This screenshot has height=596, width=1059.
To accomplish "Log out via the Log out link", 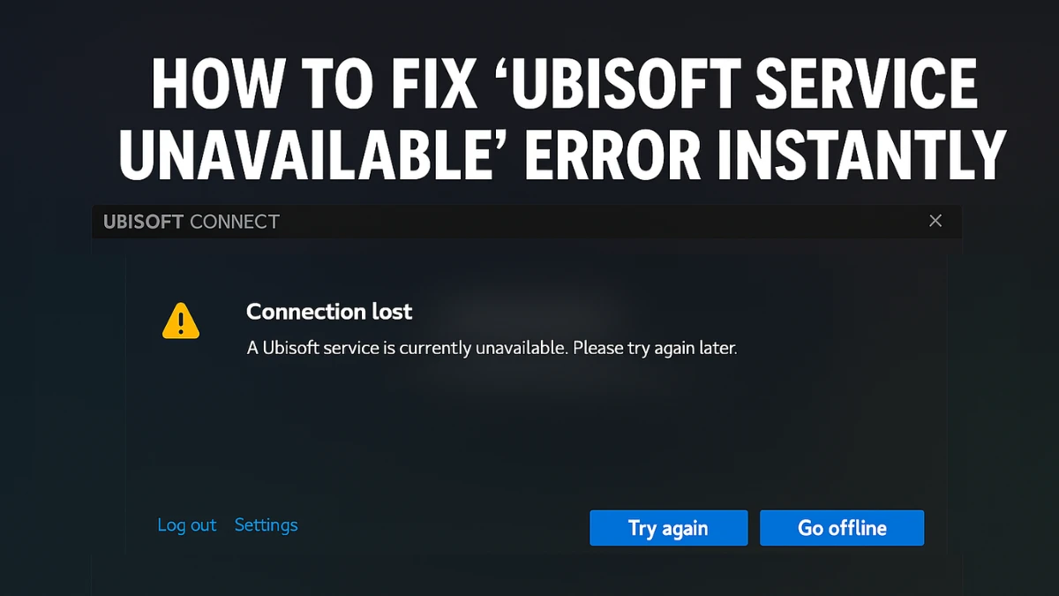I will (186, 524).
